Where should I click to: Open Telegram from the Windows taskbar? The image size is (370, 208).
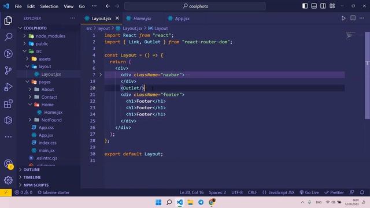point(201,202)
